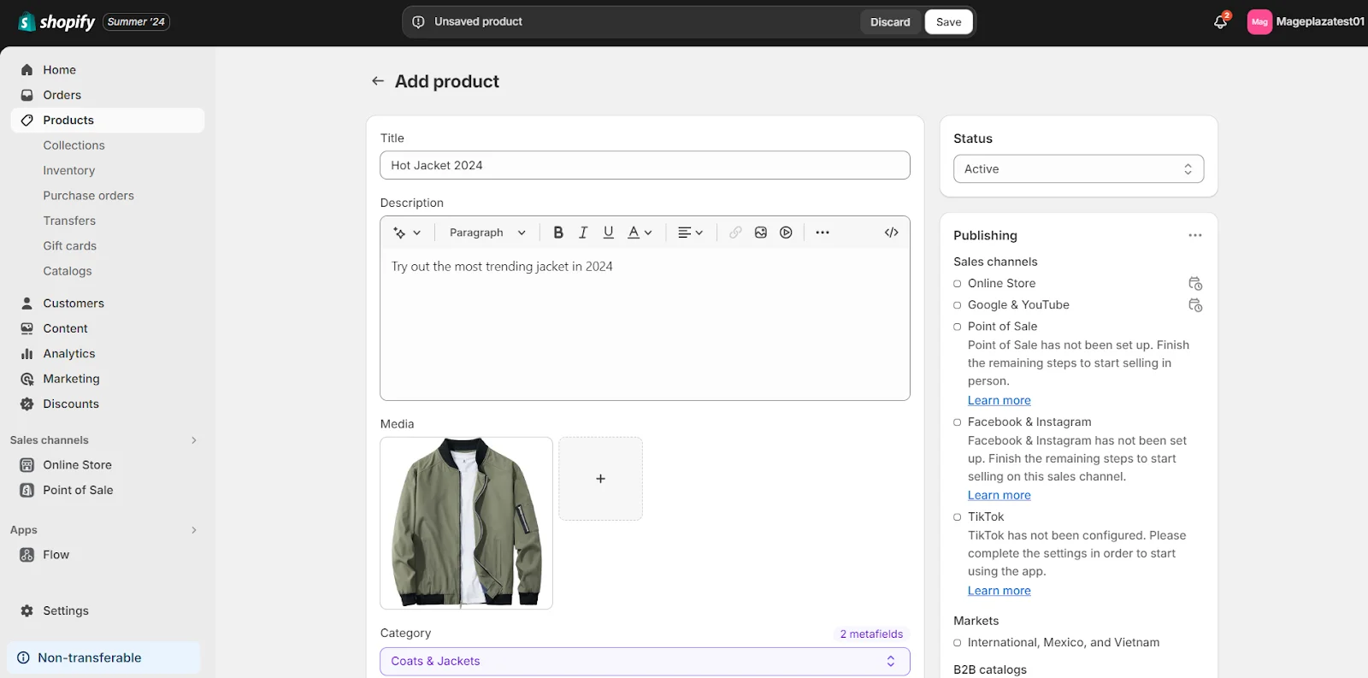Click the TikTok sales channel label
Screen dimensions: 1368x678
pyautogui.click(x=986, y=517)
